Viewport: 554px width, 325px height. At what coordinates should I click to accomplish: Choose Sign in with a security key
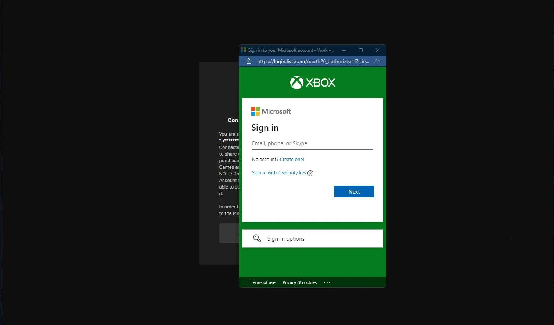click(279, 173)
